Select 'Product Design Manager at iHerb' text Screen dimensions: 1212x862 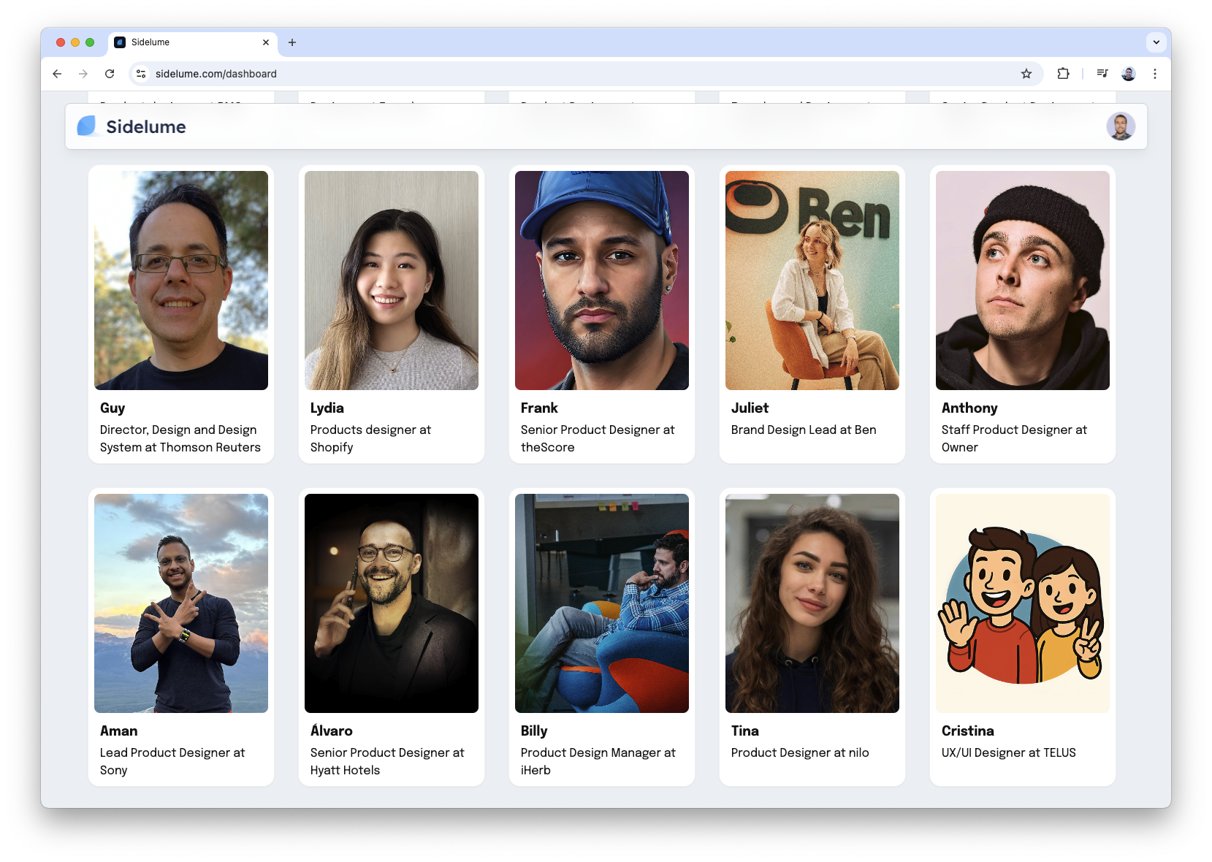pyautogui.click(x=598, y=761)
